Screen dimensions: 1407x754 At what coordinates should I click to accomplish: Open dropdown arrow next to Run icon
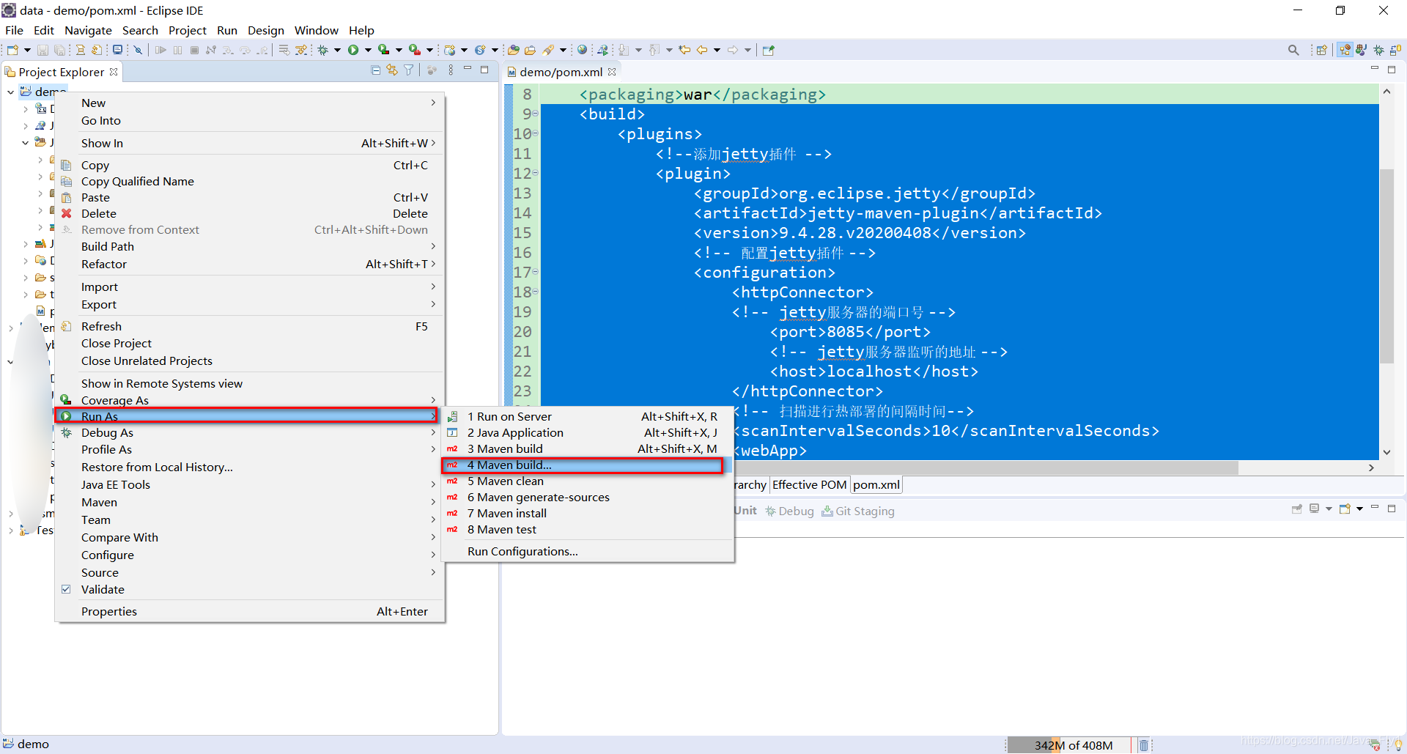[368, 50]
